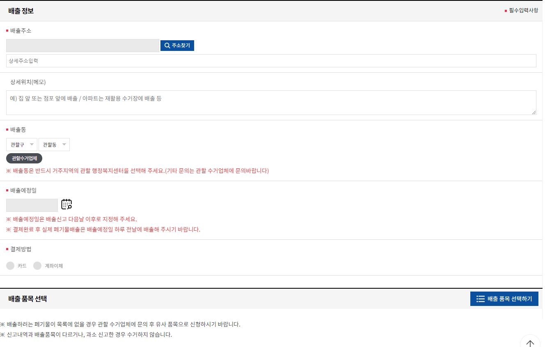This screenshot has height=347, width=545.
Task: Click the list icon inside 배출 품목 선택하기
Action: (480, 299)
